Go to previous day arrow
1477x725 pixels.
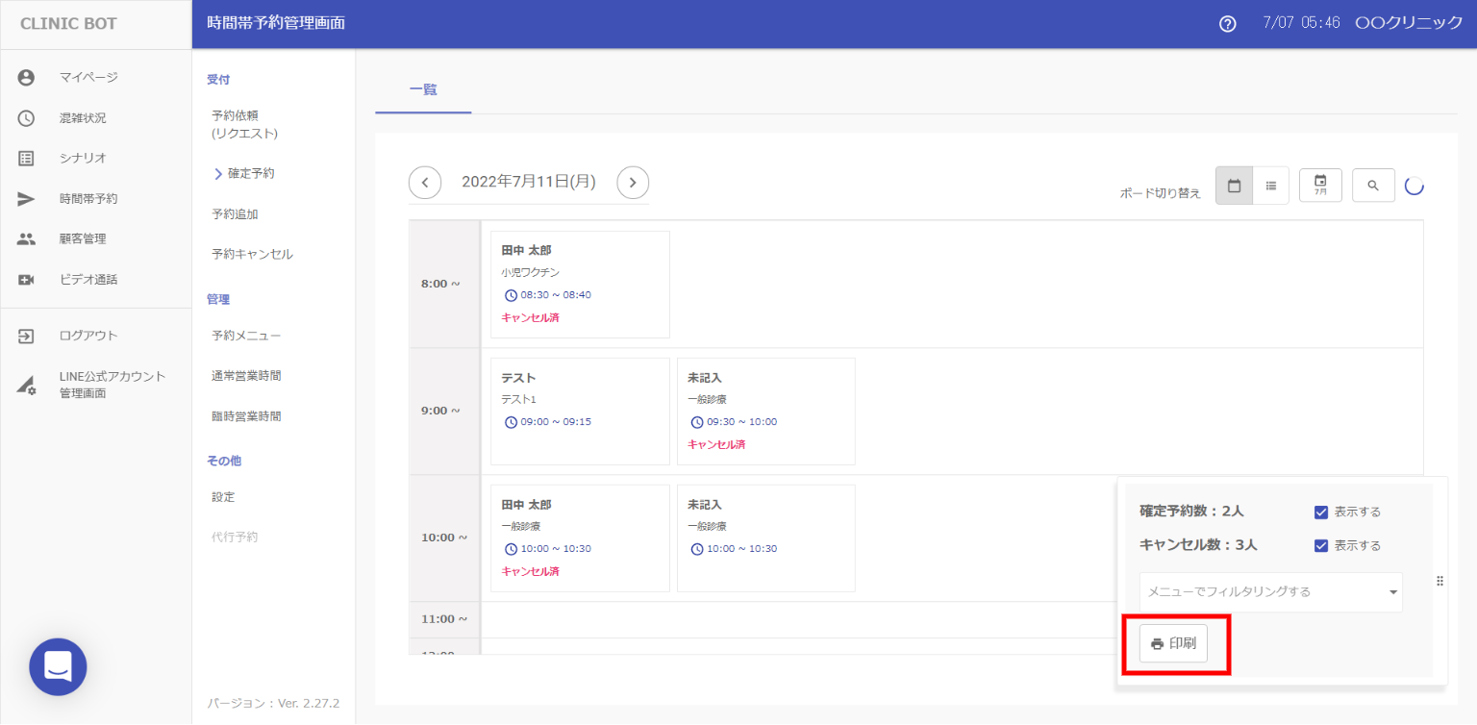pos(425,182)
